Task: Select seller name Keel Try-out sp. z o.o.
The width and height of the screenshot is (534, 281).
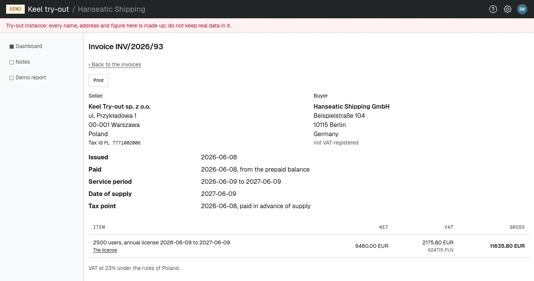Action: (119, 106)
